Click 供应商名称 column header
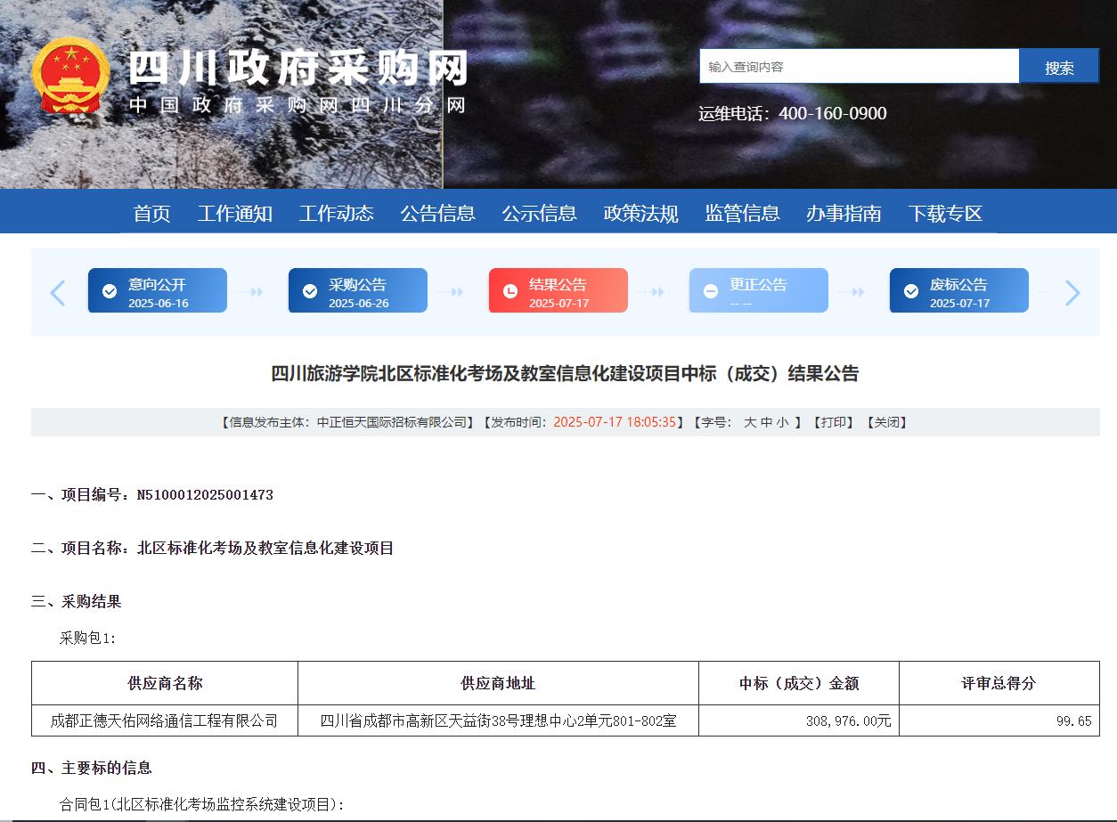 click(x=165, y=683)
